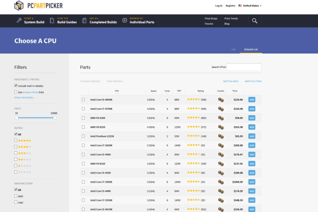Open the search magnifier in the navigation bar
318x212 pixels.
[255, 21]
